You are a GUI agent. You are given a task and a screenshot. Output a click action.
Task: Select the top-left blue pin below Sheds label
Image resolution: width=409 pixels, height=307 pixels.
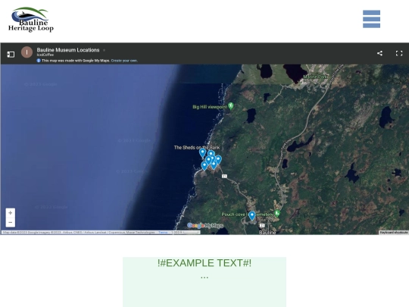[x=202, y=152]
